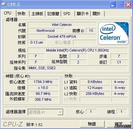133x129 pixels.
Task: Select the CPU tab
Action: (9, 13)
